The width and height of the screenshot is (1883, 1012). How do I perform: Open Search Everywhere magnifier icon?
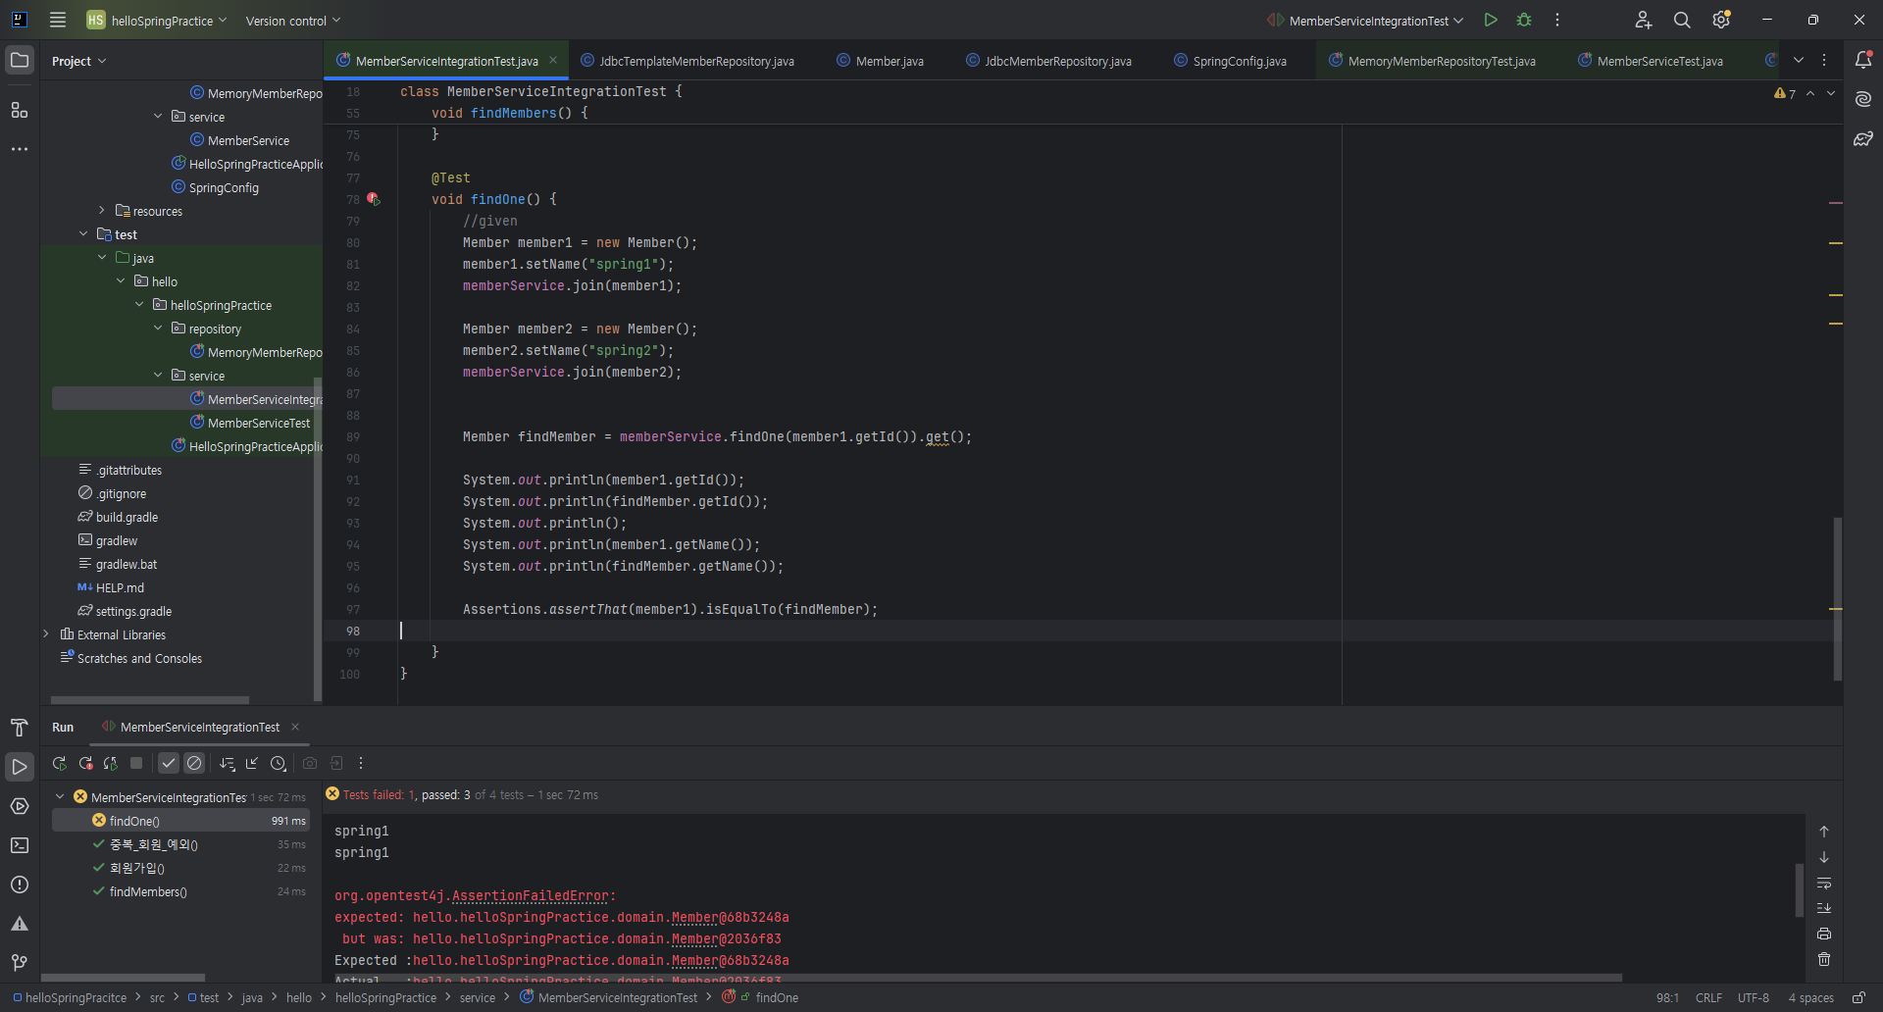[x=1682, y=20]
